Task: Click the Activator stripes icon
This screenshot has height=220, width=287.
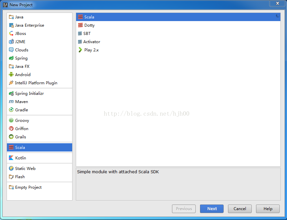Action: coord(80,42)
